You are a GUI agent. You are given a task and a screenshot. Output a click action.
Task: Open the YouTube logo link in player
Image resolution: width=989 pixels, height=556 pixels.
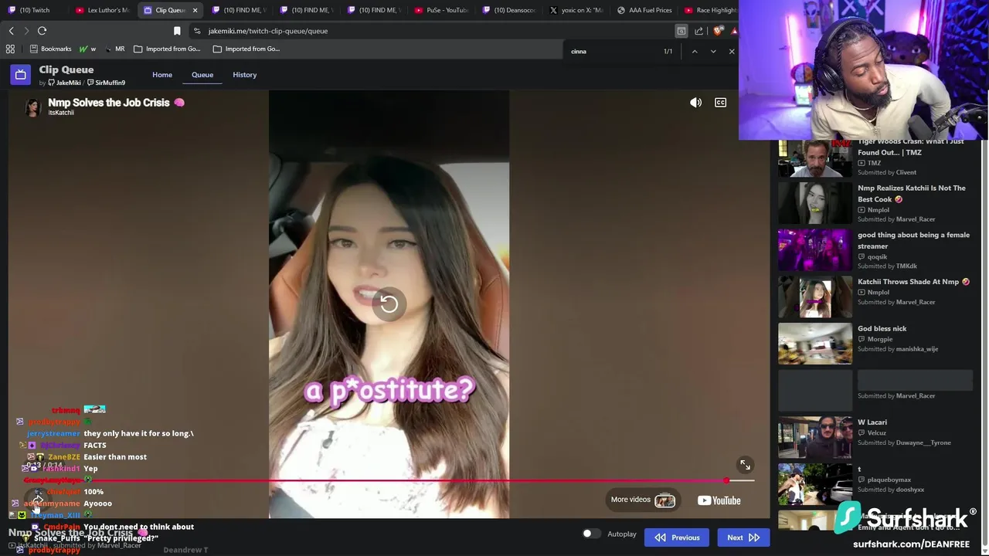click(719, 500)
